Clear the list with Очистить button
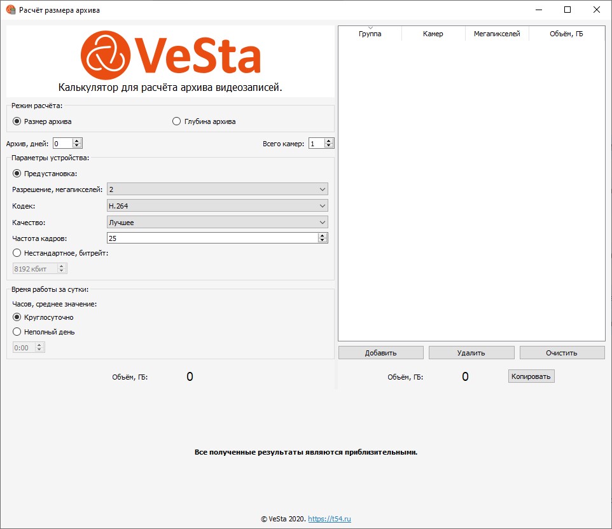 562,353
